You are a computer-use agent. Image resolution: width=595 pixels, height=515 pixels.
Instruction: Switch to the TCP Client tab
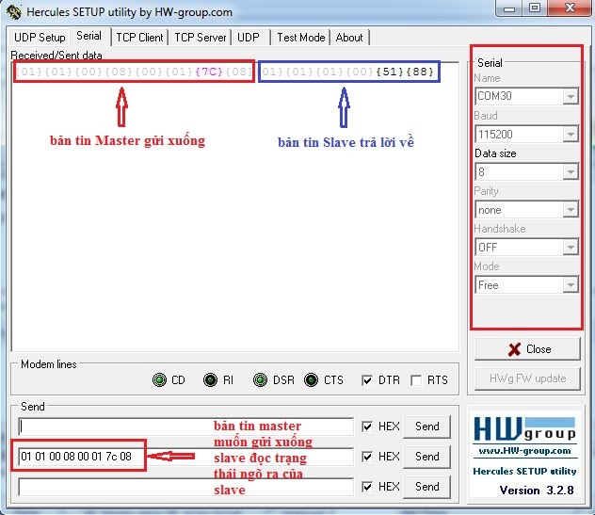pyautogui.click(x=139, y=38)
